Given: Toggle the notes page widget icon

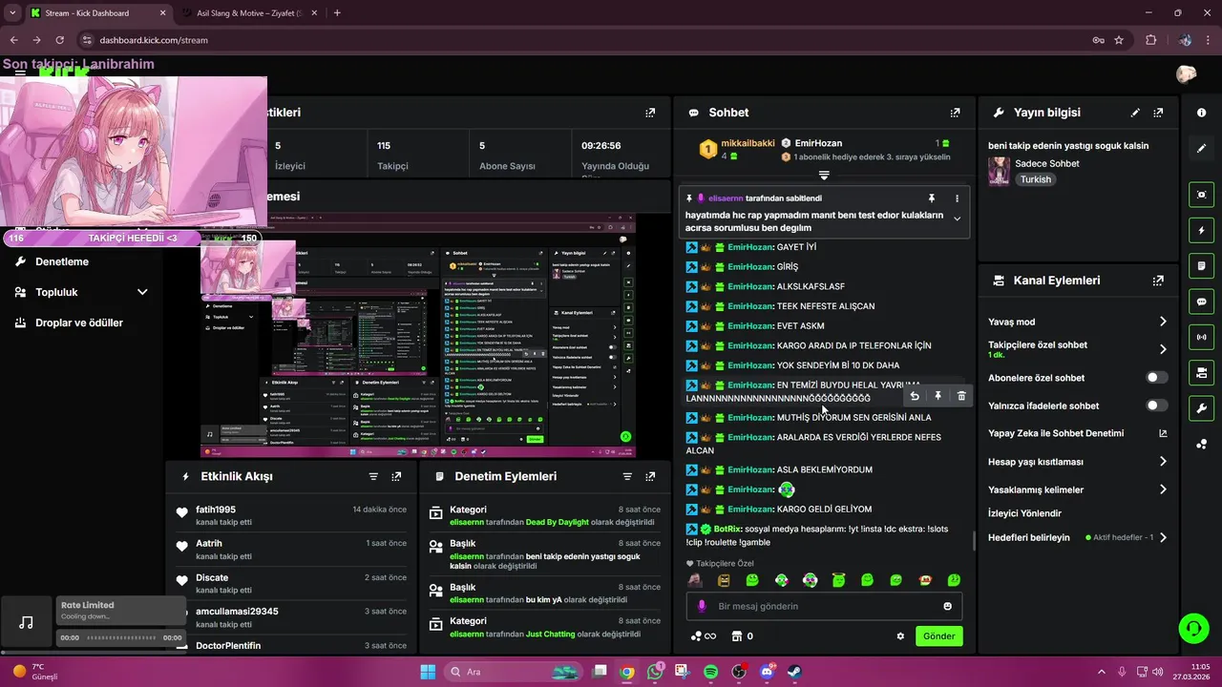Looking at the screenshot, I should (1201, 265).
